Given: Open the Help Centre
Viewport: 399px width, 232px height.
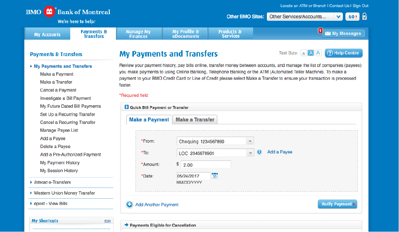Looking at the screenshot, I should pos(344,53).
